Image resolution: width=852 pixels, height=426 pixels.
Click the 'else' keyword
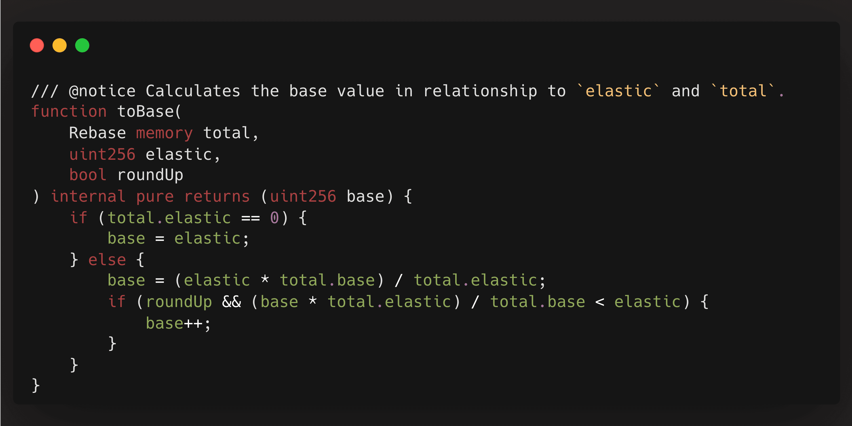click(107, 260)
